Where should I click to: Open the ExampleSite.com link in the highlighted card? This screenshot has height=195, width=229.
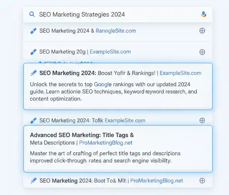click(x=180, y=73)
